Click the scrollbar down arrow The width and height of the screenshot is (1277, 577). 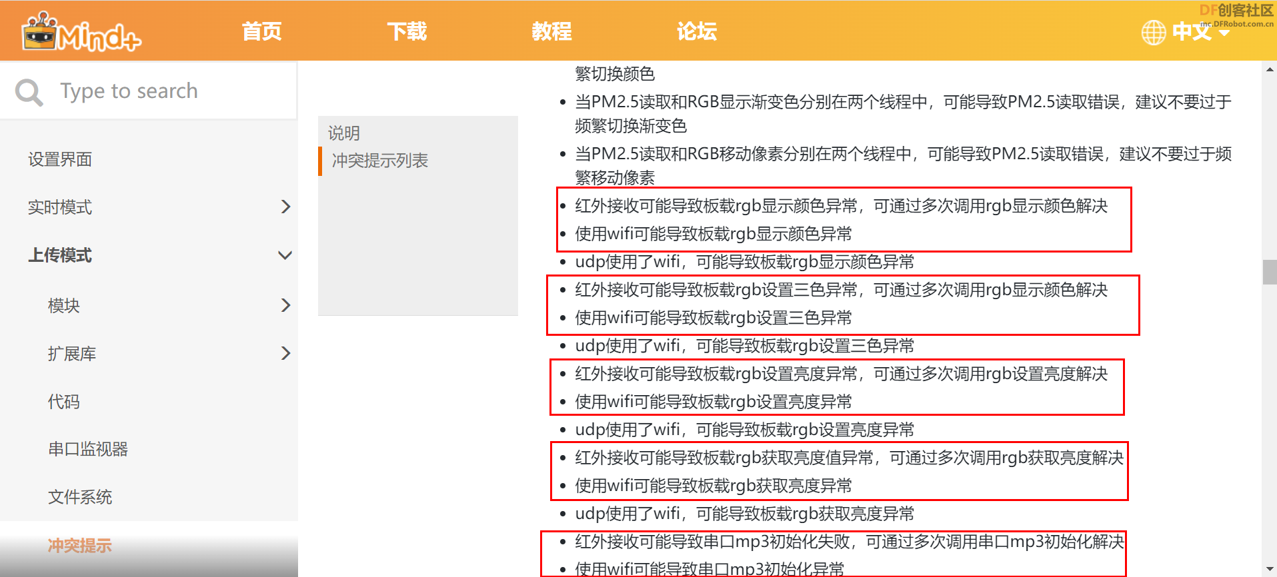pyautogui.click(x=1270, y=569)
